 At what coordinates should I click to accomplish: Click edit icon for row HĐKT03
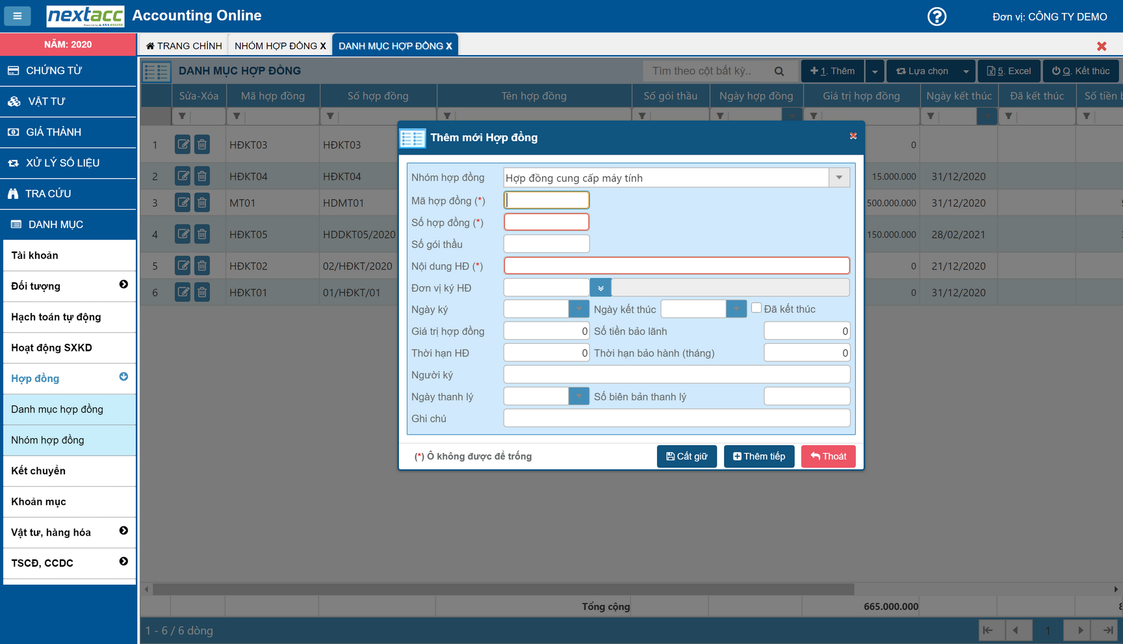pyautogui.click(x=183, y=144)
